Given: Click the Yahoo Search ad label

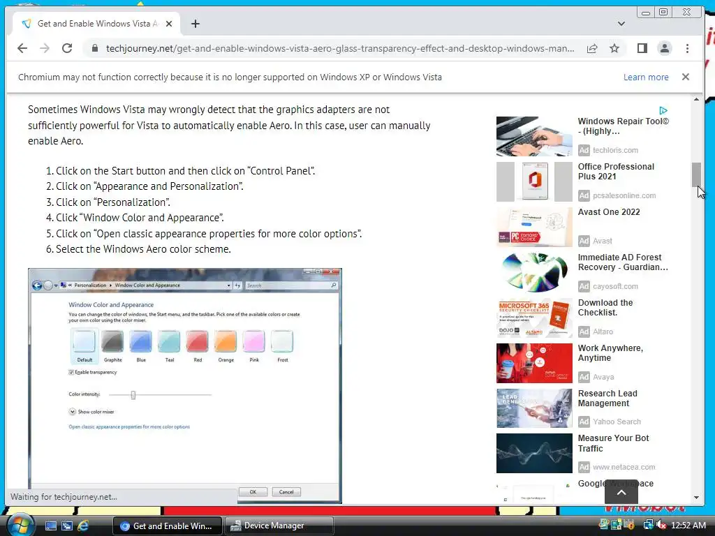Looking at the screenshot, I should [617, 422].
